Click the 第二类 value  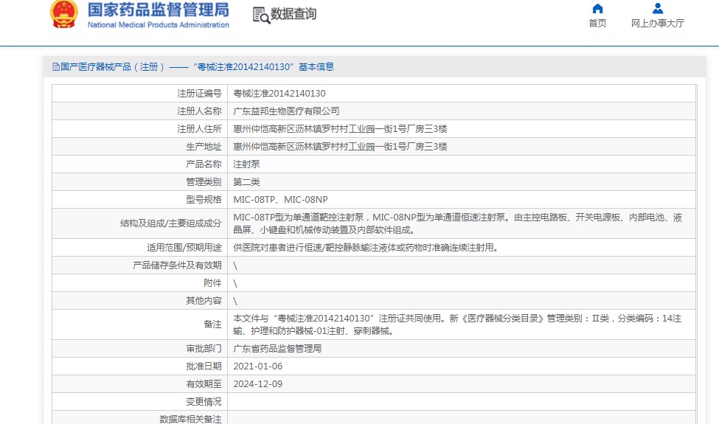point(246,182)
